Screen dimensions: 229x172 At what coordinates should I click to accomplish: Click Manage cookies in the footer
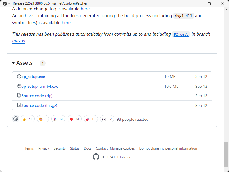123,148
